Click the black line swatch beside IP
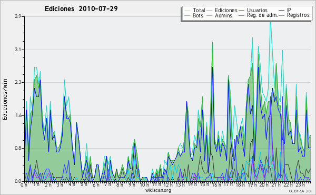316x195 pixels. point(282,11)
